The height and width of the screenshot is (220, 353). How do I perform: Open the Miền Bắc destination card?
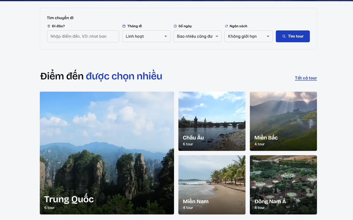point(283,121)
